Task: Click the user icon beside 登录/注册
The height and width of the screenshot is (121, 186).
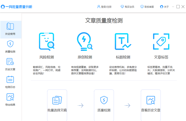Action: (x=99, y=6)
